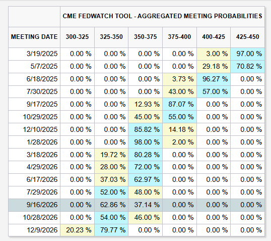This screenshot has height=241, width=271.
Task: Select the 1/28/2026 meeting date
Action: pyautogui.click(x=34, y=142)
